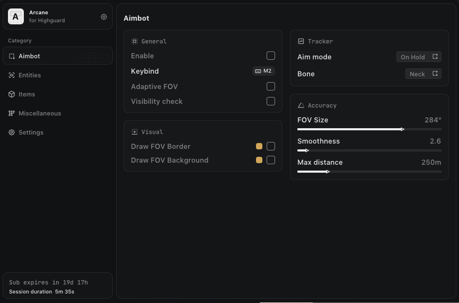
Task: Click the Accuracy section triangle icon
Action: 301,105
